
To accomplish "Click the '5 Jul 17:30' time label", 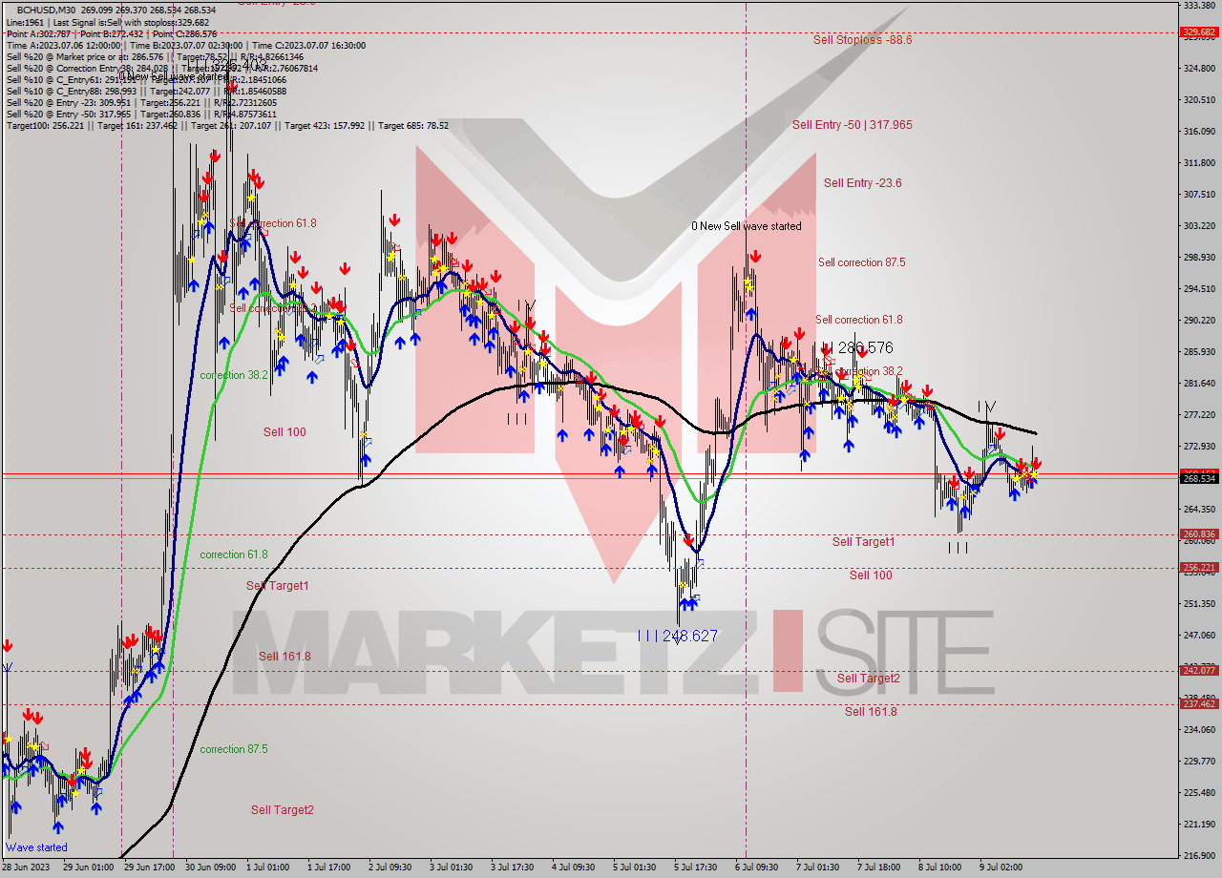I will pos(695,868).
